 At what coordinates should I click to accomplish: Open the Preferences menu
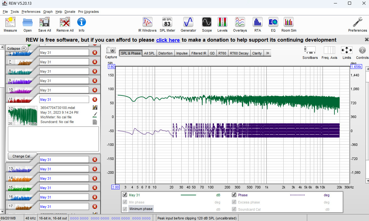coord(31,12)
